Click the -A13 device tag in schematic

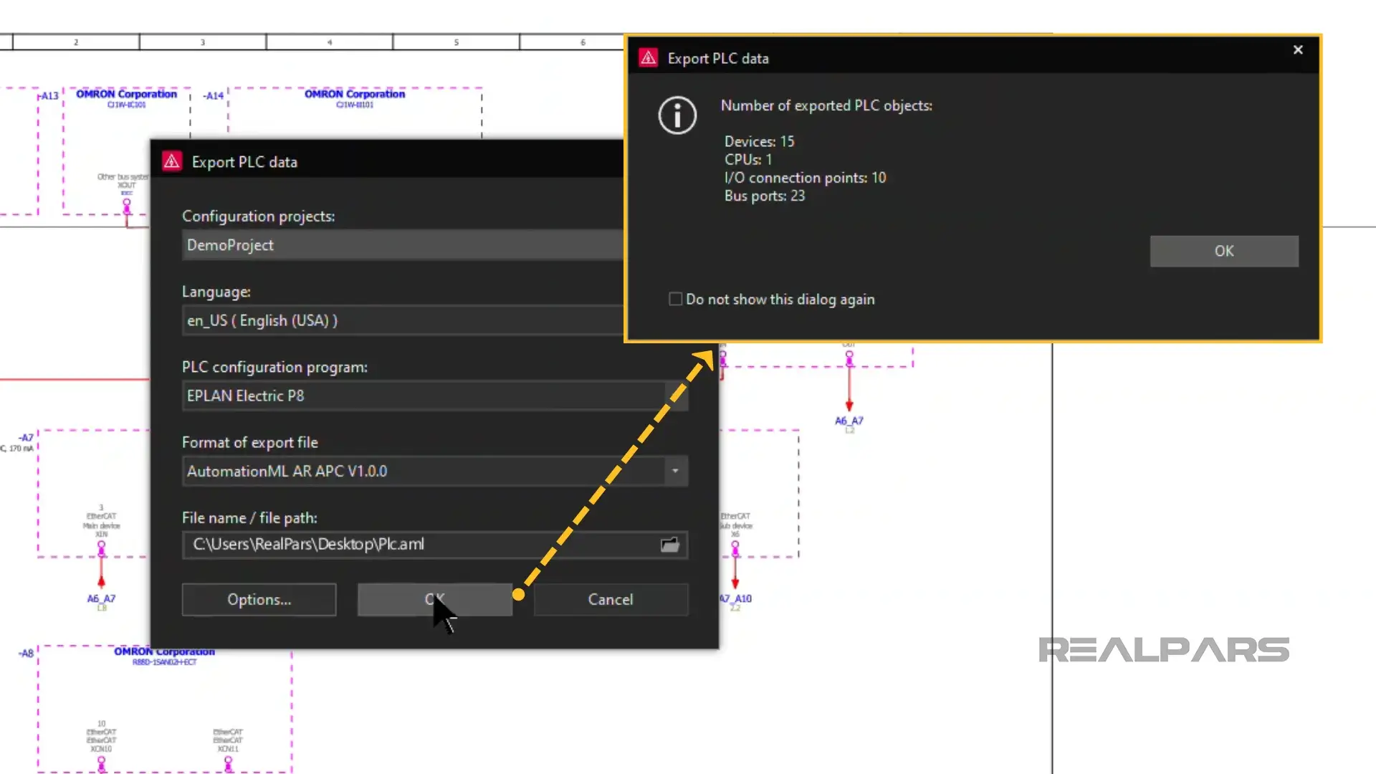click(x=48, y=95)
